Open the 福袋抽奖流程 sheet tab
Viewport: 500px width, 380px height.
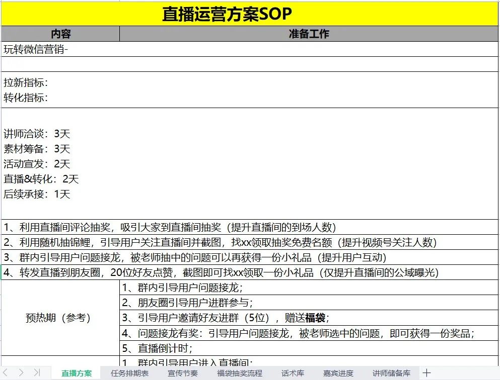[240, 373]
